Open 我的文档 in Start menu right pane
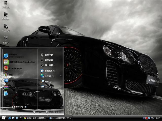Image resolution: width=162 pixels, height=121 pixels. point(47,55)
